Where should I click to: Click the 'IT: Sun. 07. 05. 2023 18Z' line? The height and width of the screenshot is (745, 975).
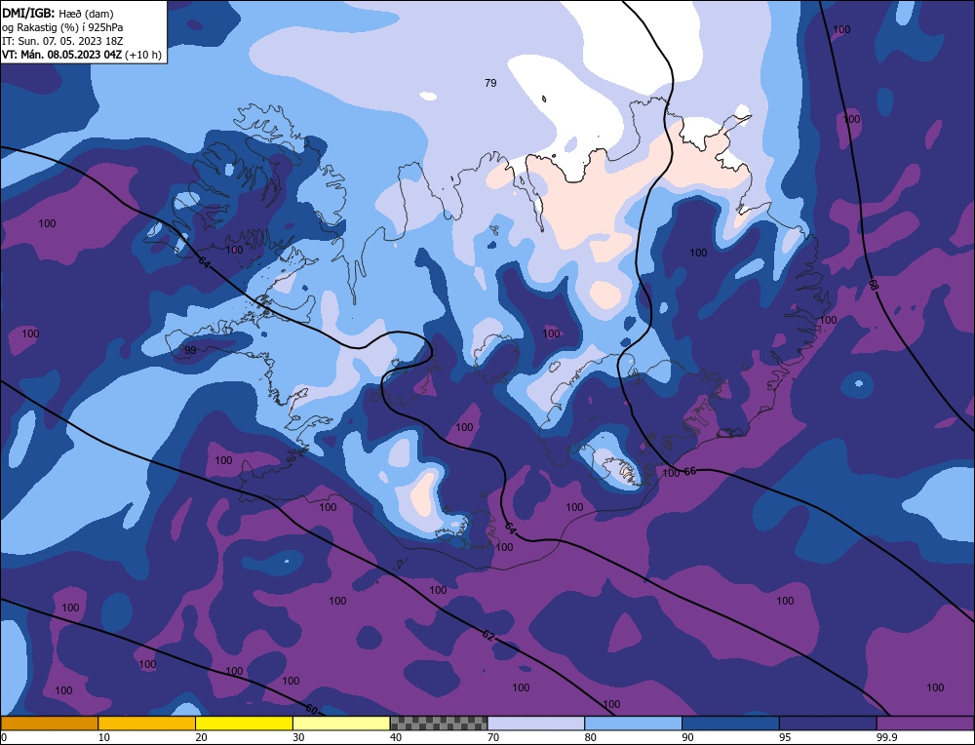click(x=62, y=41)
